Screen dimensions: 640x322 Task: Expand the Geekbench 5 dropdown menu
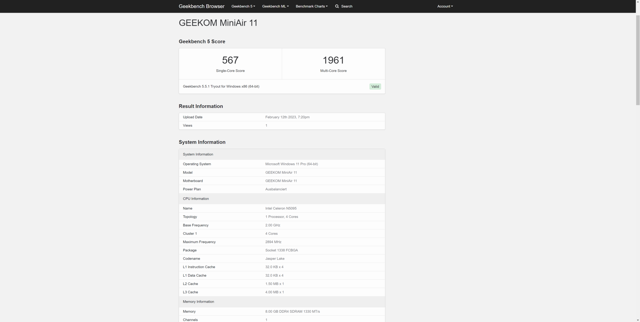tap(243, 6)
